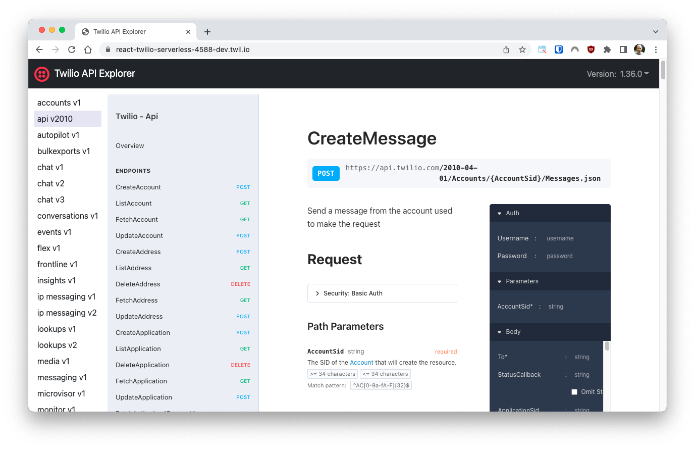
Task: Click the browser forward arrow
Action: pos(56,49)
